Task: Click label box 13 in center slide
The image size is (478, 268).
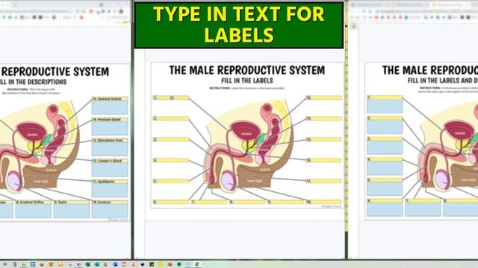Action: pos(323,139)
